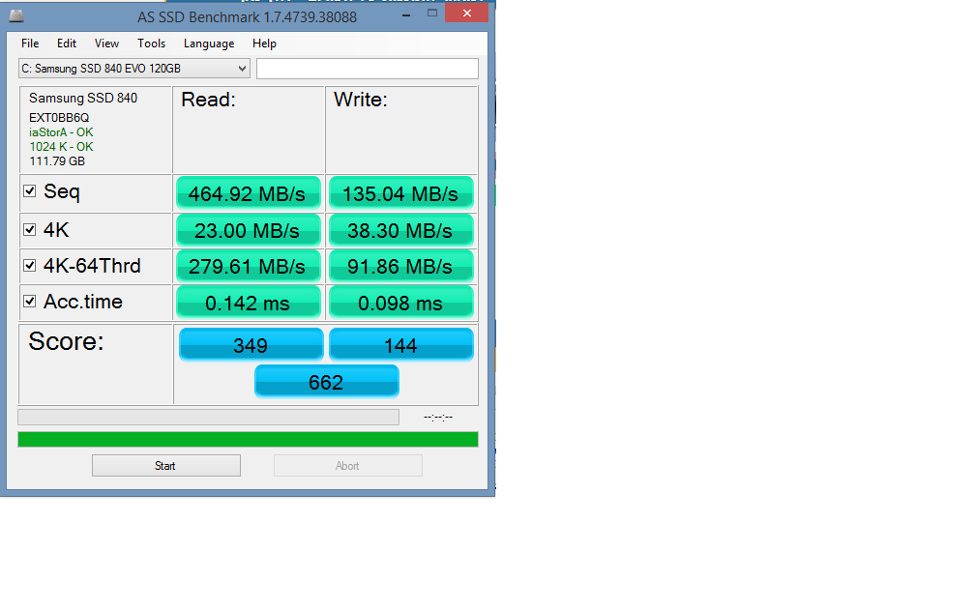Disable the 4K-64Thrd test checkbox
The height and width of the screenshot is (609, 975).
pos(30,266)
